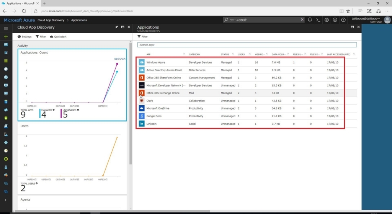This screenshot has height=214, width=392.
Task: Click the resource search box in header
Action: coord(261,20)
